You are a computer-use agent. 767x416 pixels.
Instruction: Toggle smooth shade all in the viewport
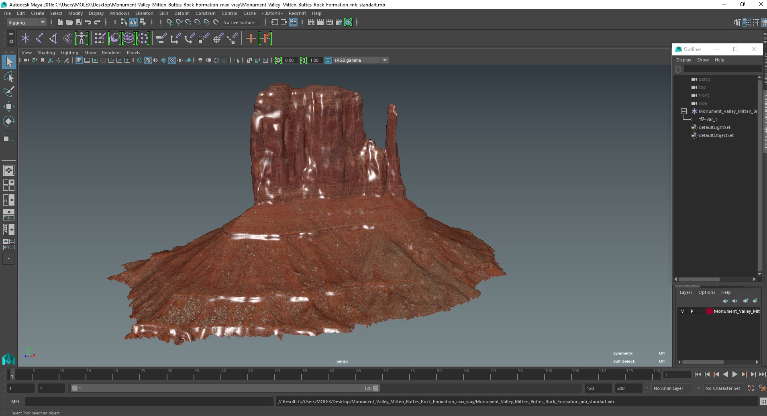point(148,60)
